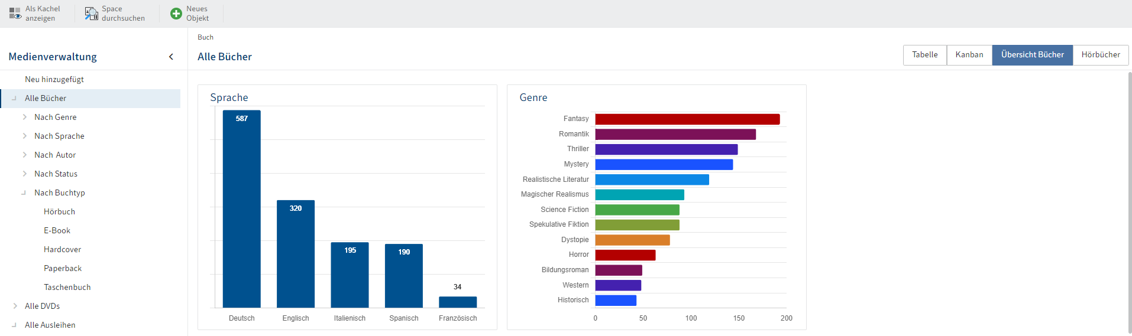Click the small Französisch bar

(458, 302)
